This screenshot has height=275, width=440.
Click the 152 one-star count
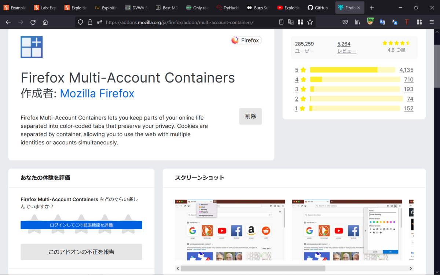[408, 108]
